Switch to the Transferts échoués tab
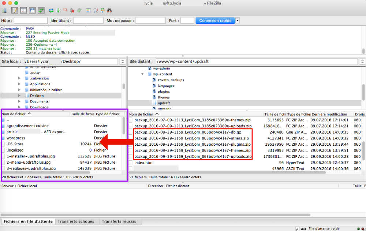This screenshot has width=366, height=231. click(x=76, y=221)
